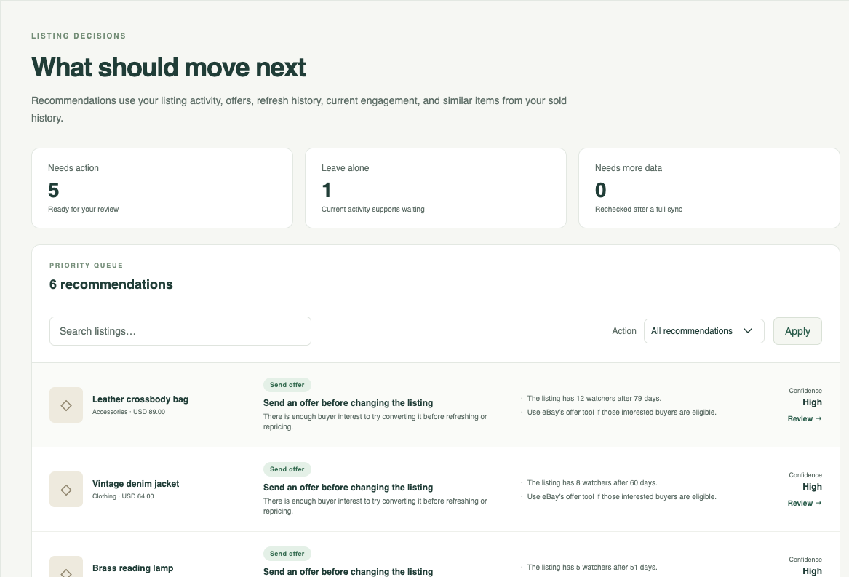Click the PRIORITY QUEUE label
The width and height of the screenshot is (849, 577).
click(x=86, y=266)
